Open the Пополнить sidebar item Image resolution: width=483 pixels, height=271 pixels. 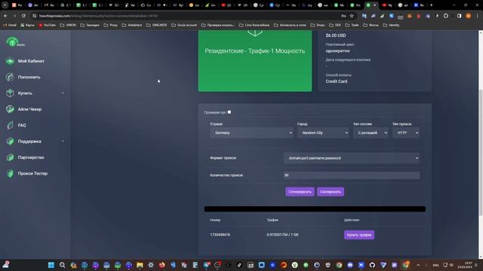click(29, 77)
